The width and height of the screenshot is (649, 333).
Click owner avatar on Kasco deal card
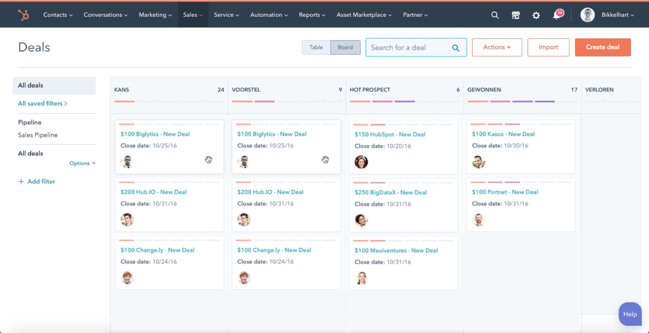click(x=479, y=162)
